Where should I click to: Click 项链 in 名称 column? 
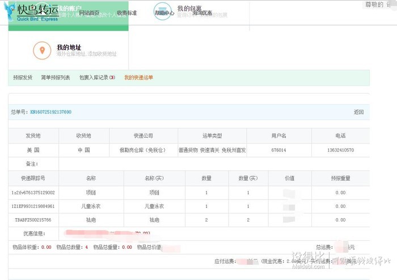pyautogui.click(x=91, y=193)
